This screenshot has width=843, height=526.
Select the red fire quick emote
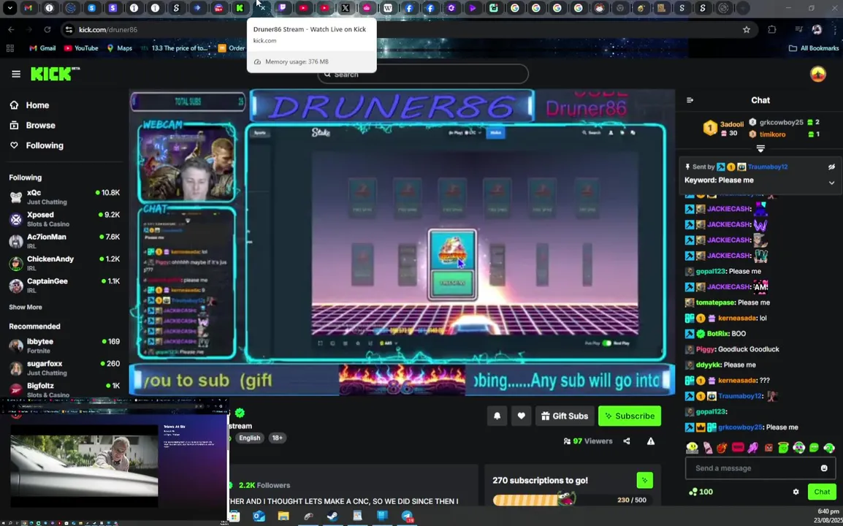pos(722,448)
